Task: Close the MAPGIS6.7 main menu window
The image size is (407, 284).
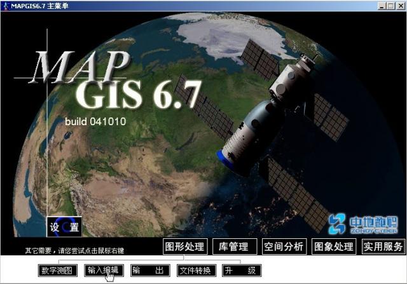Action: (399, 6)
